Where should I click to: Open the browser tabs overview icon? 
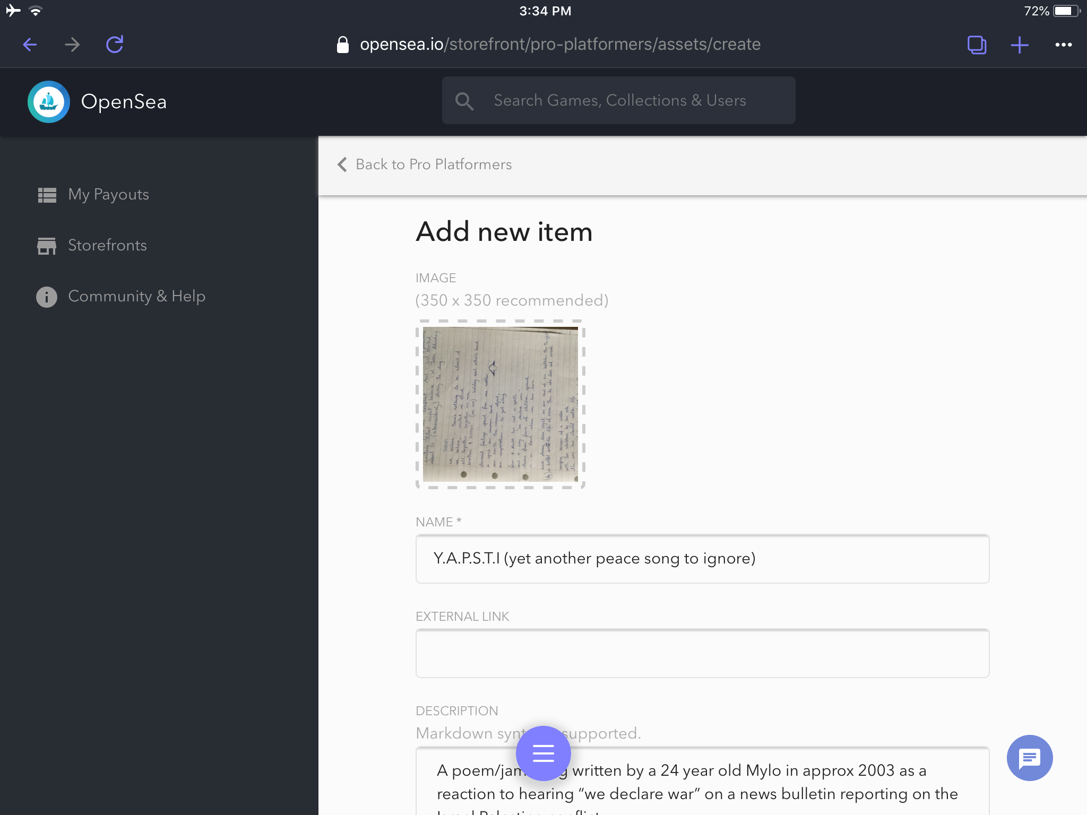pos(977,45)
